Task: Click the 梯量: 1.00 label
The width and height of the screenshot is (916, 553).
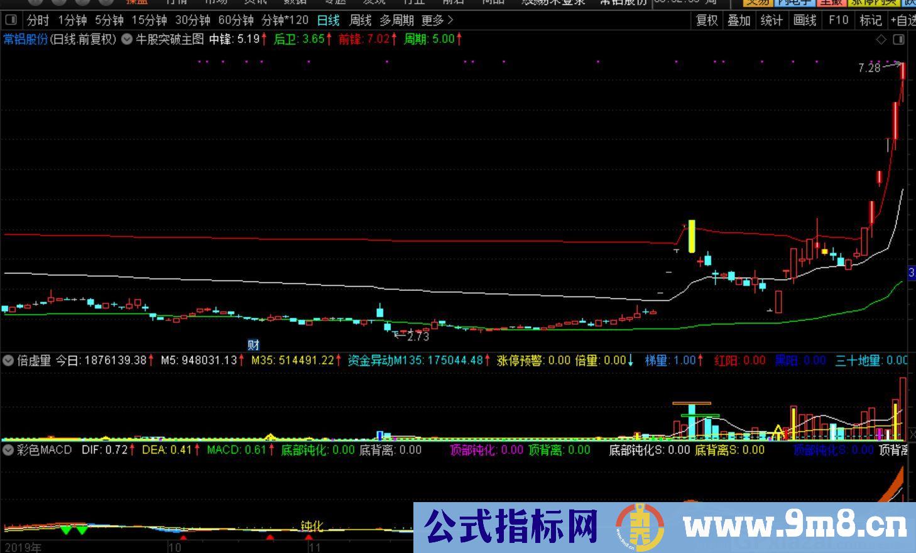Action: [675, 361]
